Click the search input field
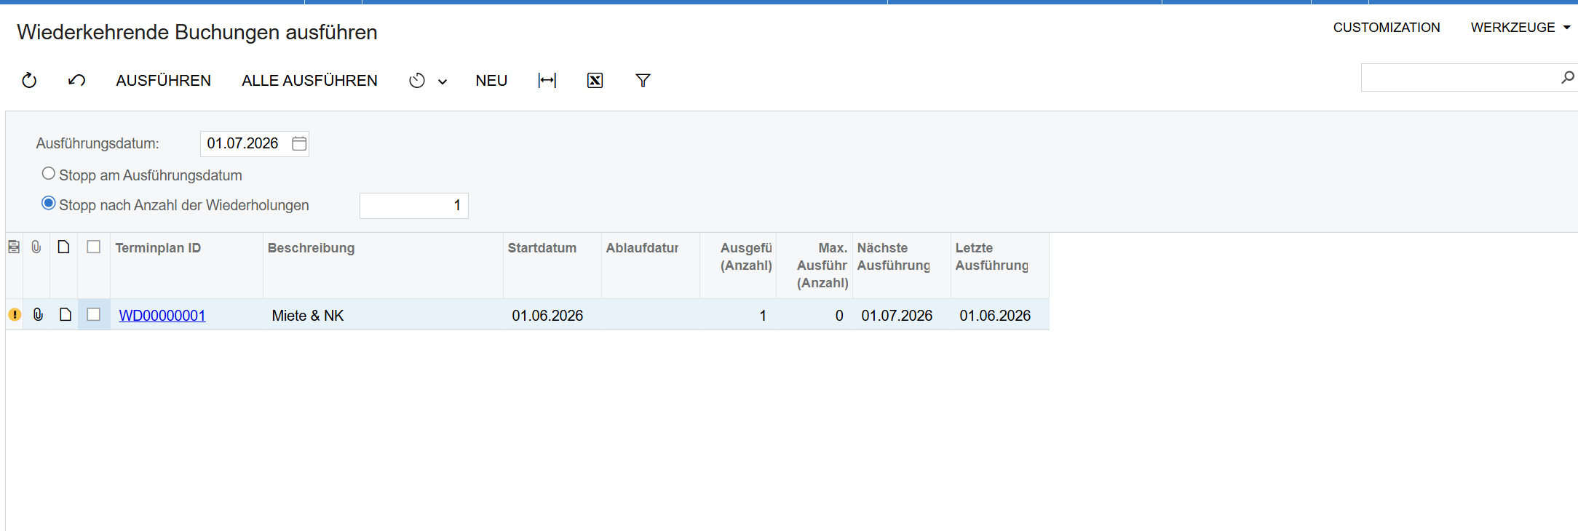This screenshot has width=1578, height=531. pos(1459,78)
